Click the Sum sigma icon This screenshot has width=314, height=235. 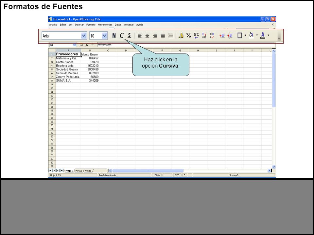pos(87,45)
